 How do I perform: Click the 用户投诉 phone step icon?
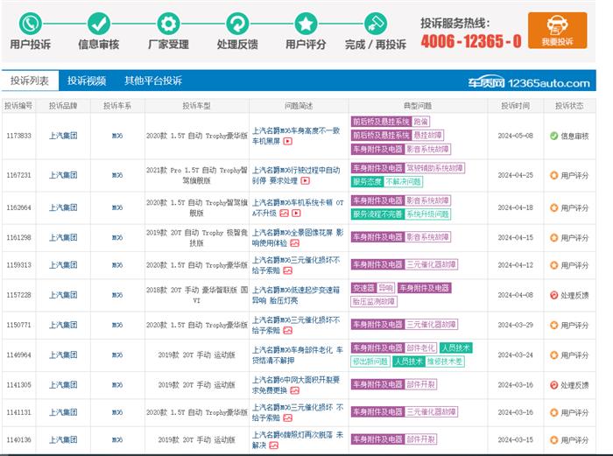(31, 24)
